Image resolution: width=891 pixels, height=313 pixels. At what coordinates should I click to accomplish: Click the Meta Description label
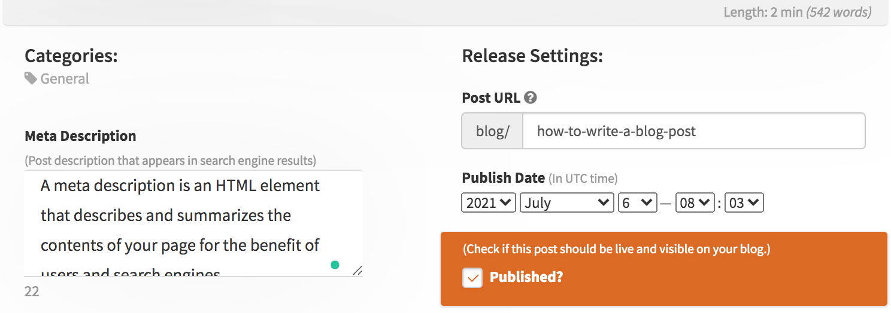[80, 136]
